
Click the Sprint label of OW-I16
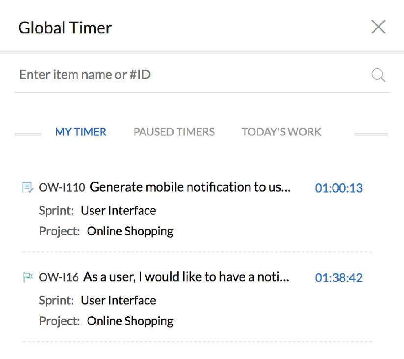pyautogui.click(x=56, y=301)
